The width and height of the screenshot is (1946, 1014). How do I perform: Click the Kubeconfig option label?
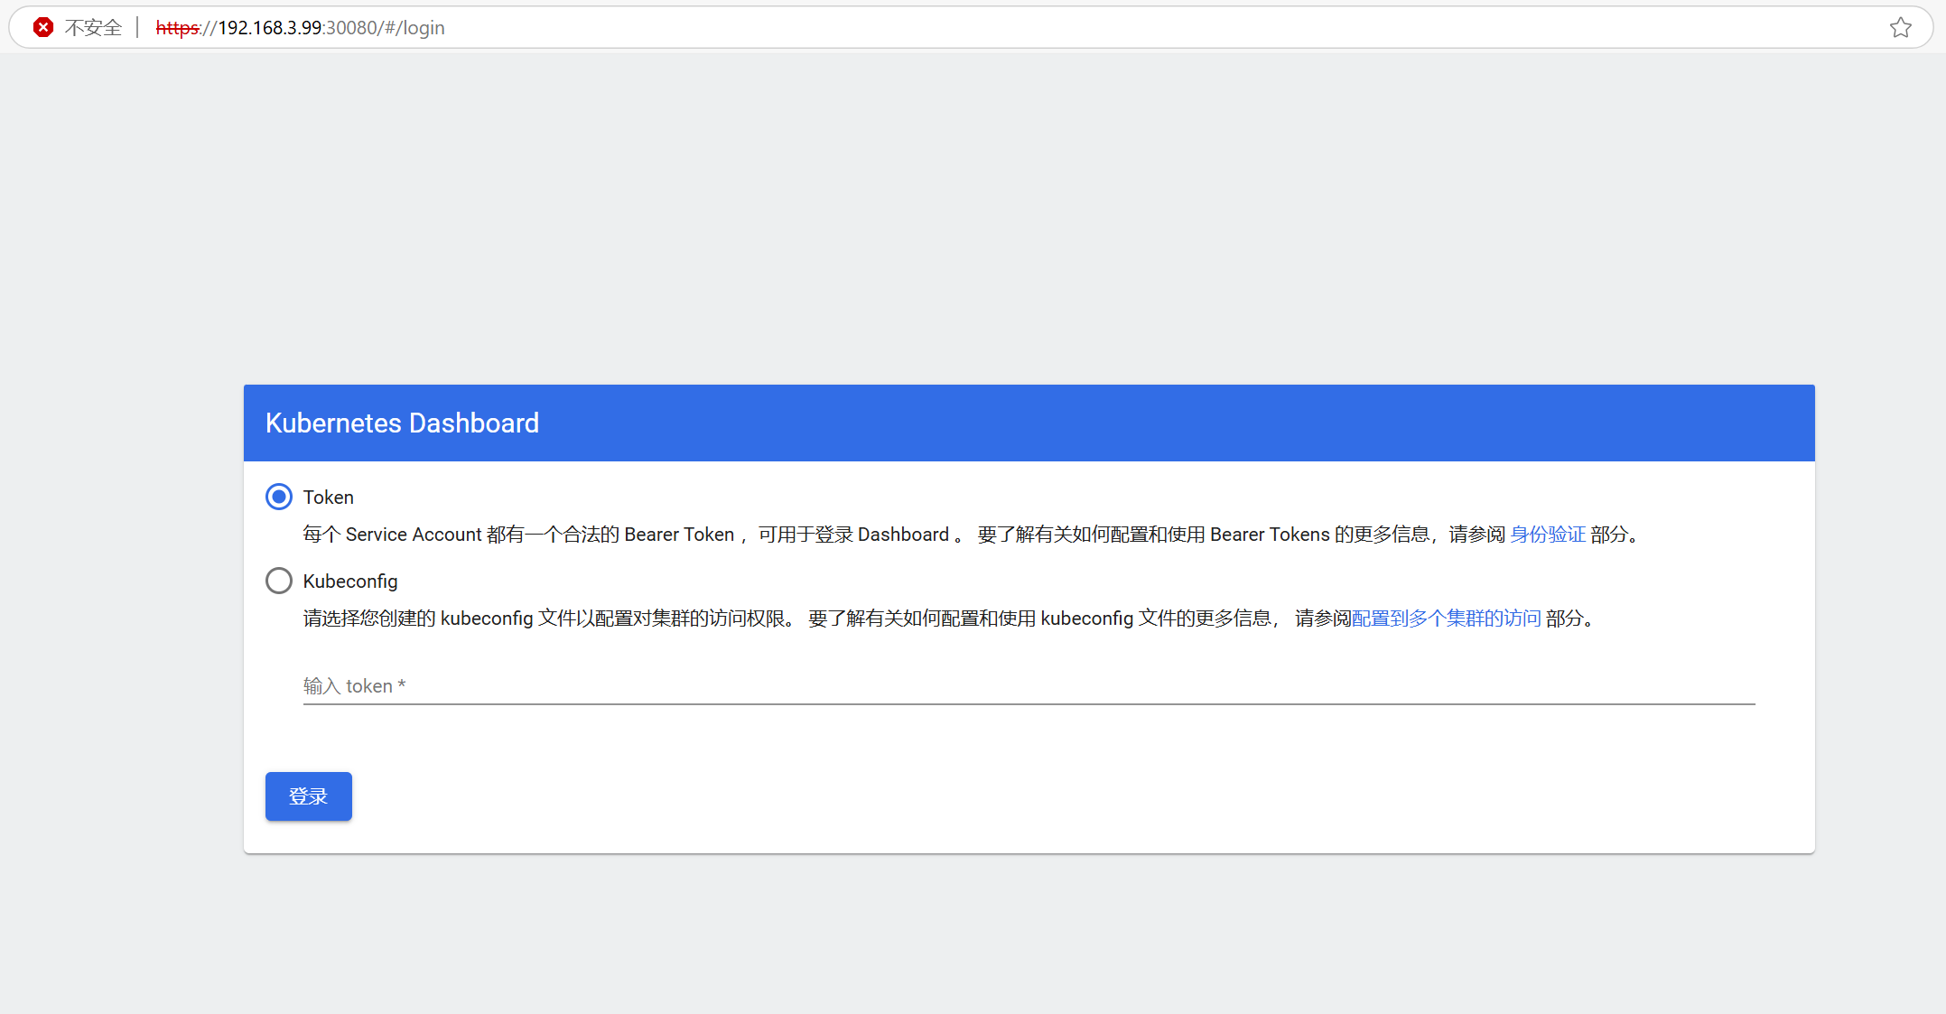click(x=350, y=581)
